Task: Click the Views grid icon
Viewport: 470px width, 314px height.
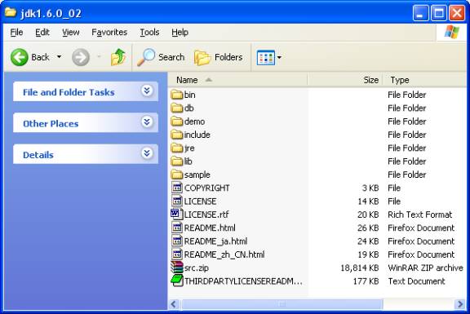Action: 265,57
